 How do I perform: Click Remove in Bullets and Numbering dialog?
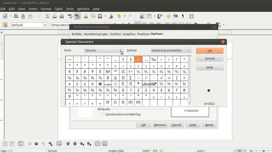click(x=160, y=125)
